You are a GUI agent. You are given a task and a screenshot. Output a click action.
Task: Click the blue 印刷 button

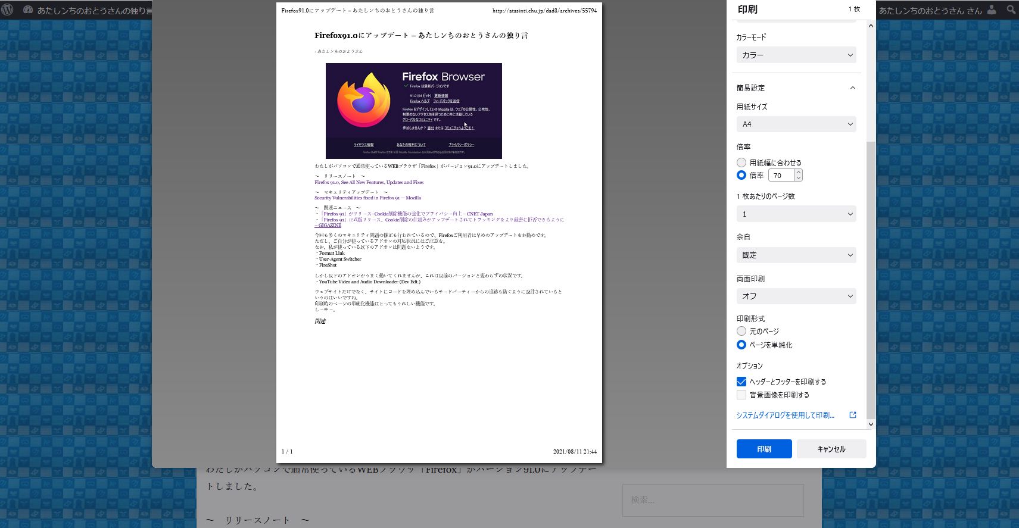764,449
